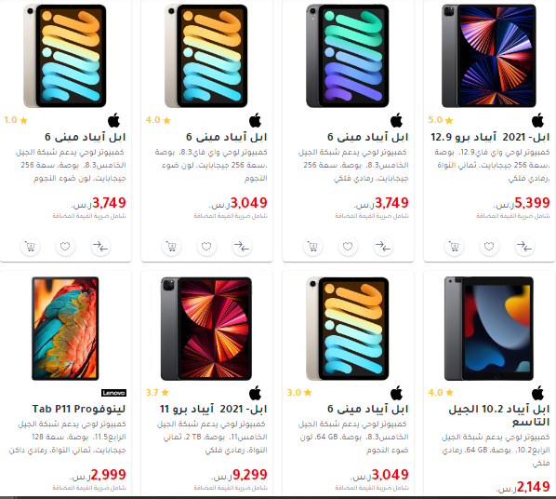Add the 4.0-rated 3,049 iPad mini 6 to cart
This screenshot has width=556, height=499.
point(171,246)
